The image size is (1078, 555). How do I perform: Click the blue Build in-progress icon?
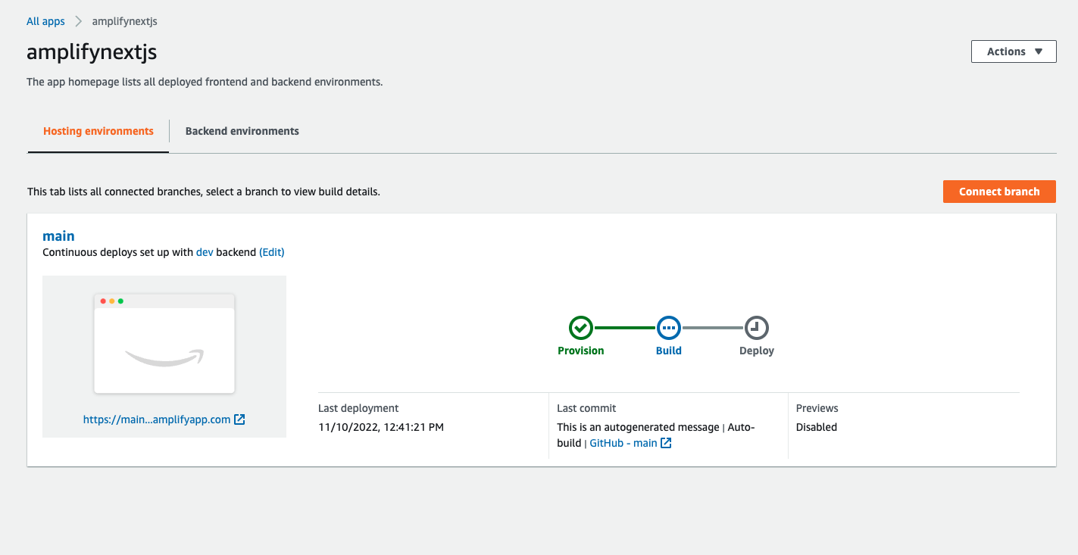[669, 328]
